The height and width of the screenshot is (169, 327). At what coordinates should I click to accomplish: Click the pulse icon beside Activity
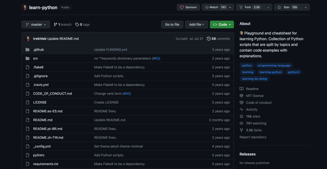[242, 110]
